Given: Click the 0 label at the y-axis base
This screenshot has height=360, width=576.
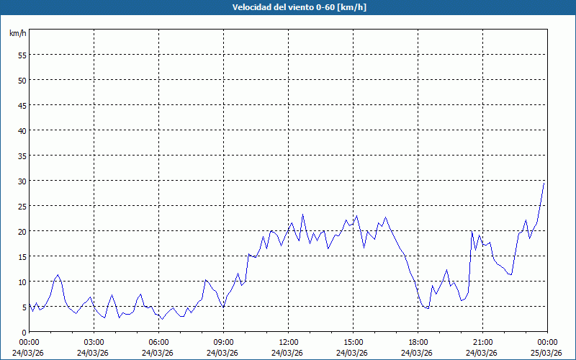Looking at the screenshot, I should click(x=24, y=332).
